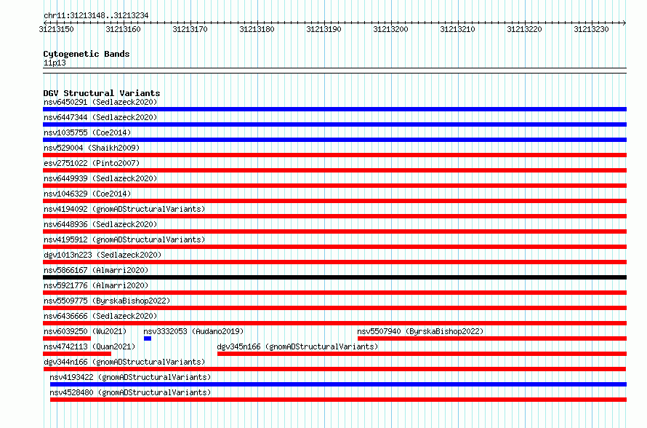Select the short red bar under nsv4742113

point(77,354)
